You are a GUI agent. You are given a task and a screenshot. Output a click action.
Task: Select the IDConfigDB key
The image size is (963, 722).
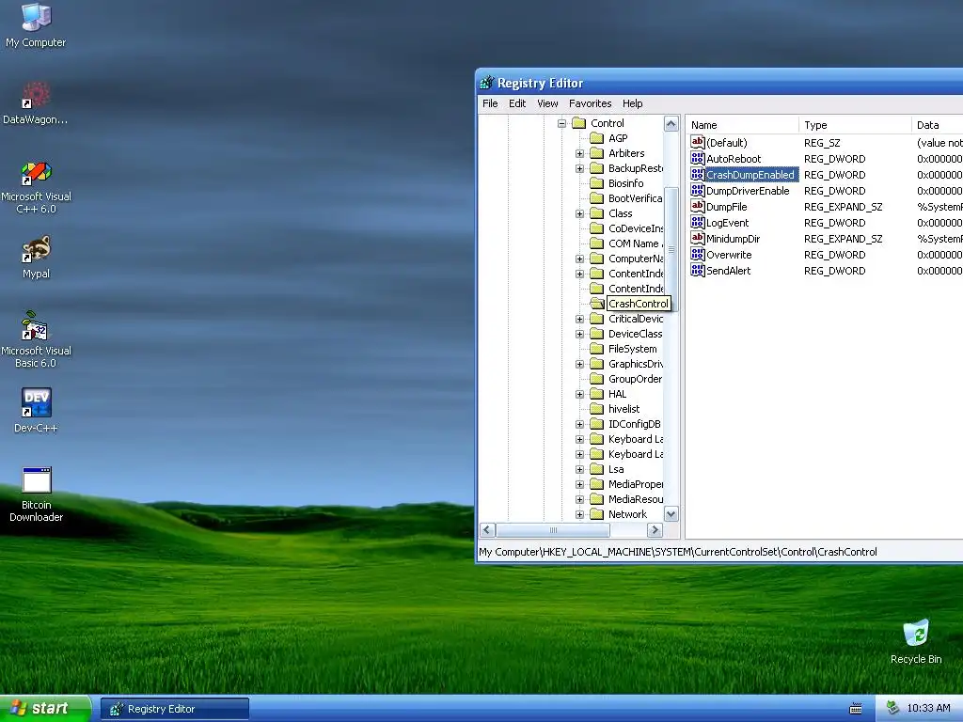[x=635, y=424]
